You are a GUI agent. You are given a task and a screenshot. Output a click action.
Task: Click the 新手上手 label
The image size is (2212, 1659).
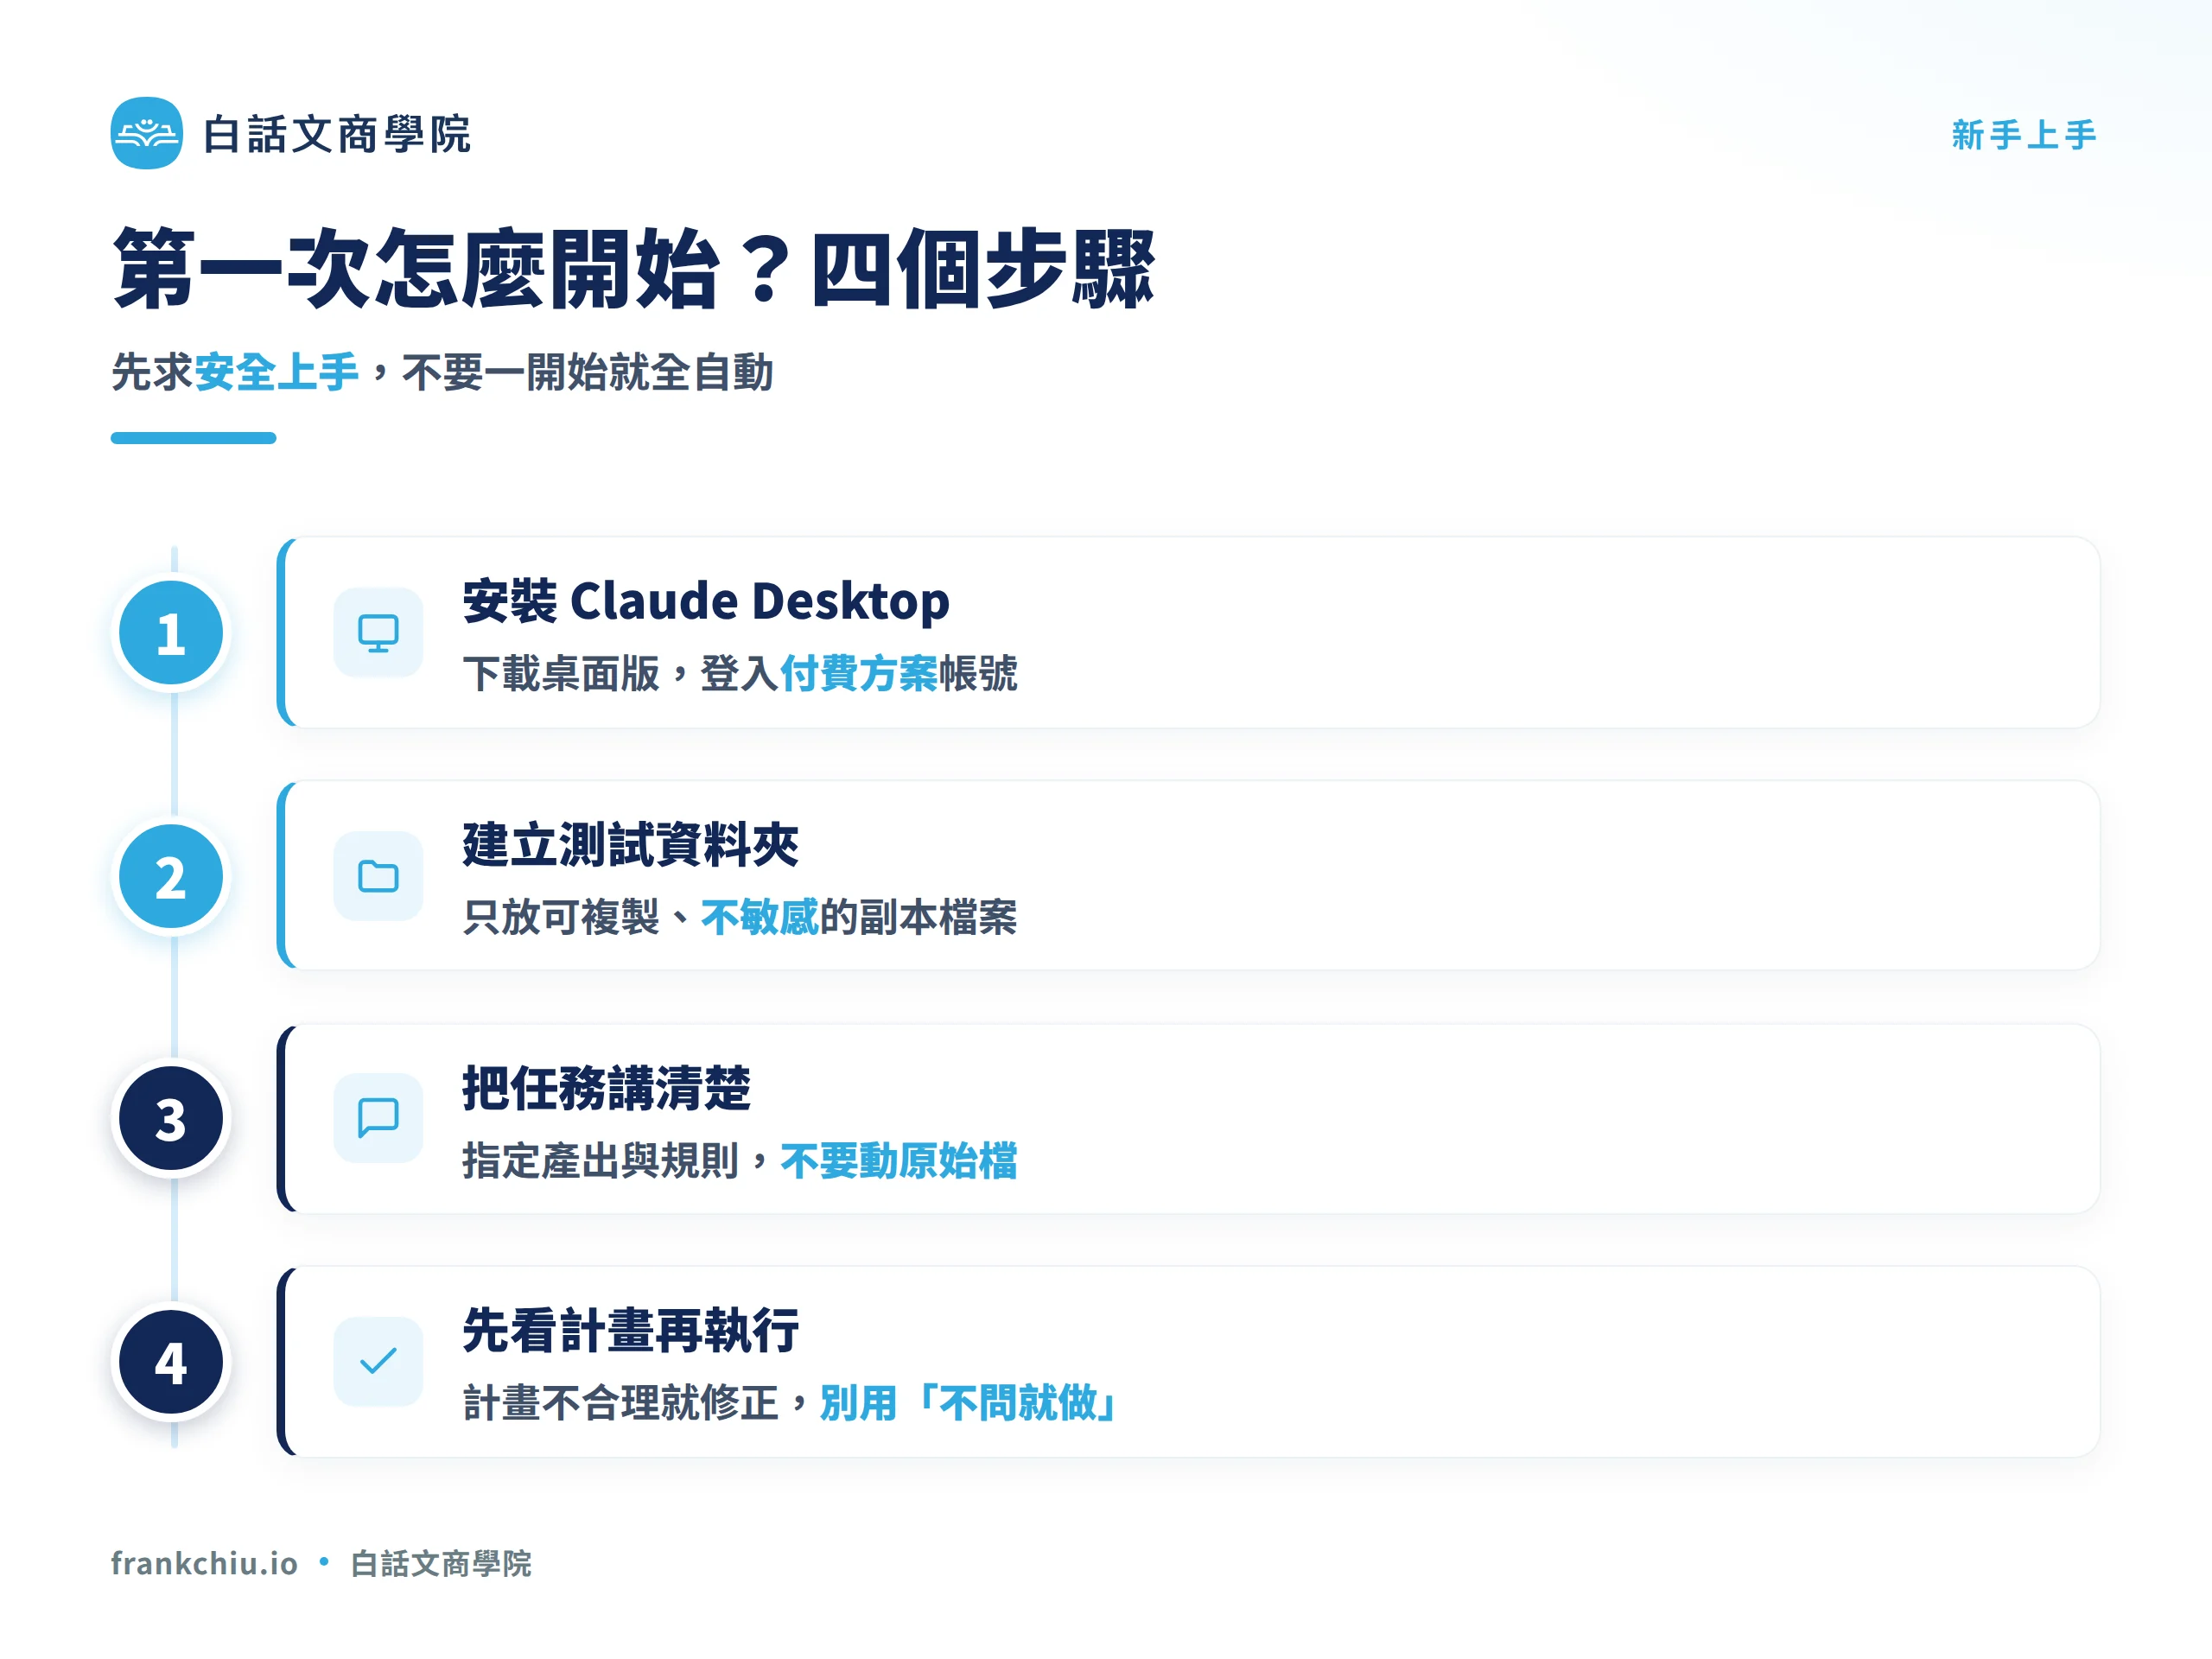click(x=2024, y=134)
